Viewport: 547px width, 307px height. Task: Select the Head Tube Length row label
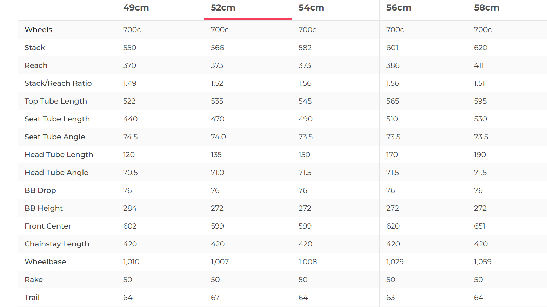coord(59,155)
